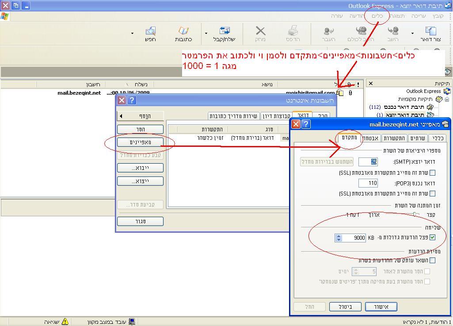The width and height of the screenshot is (453, 326).
Task: Switch to the Security (אבטחה) tab
Action: pos(370,138)
